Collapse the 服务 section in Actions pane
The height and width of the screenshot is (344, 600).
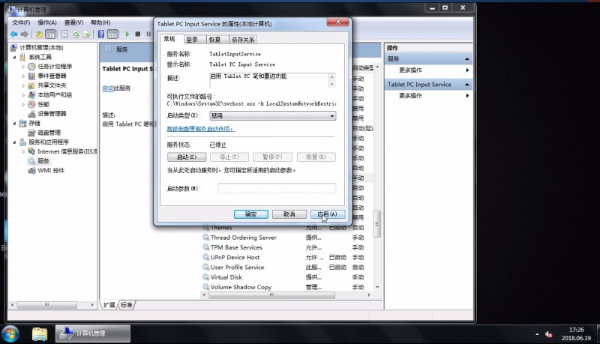click(x=466, y=59)
